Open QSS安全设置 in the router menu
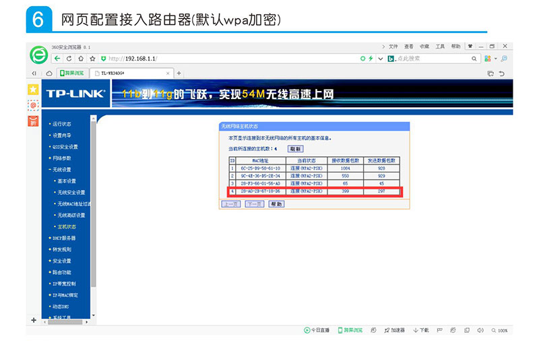Image resolution: width=539 pixels, height=341 pixels. tap(65, 147)
